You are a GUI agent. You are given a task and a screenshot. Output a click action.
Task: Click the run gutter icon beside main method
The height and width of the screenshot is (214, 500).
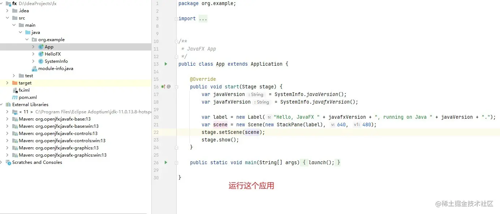click(x=166, y=162)
